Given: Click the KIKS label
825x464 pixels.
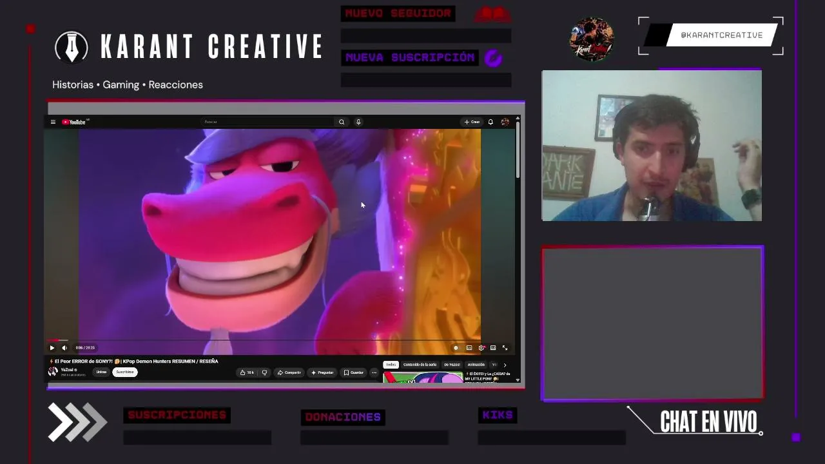Looking at the screenshot, I should click(x=498, y=415).
